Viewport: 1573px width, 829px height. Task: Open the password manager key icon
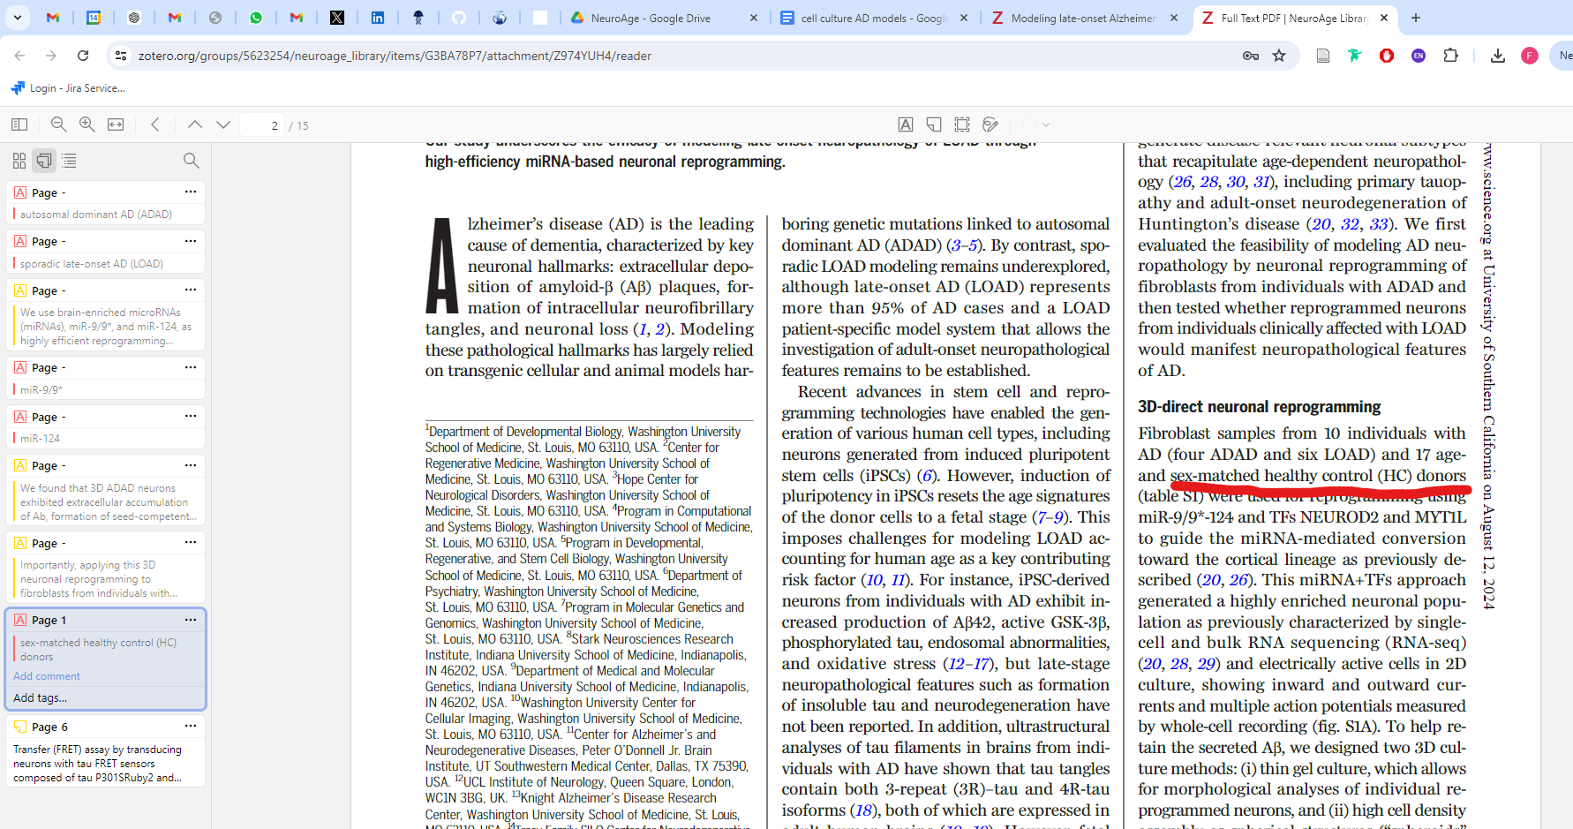click(1251, 56)
